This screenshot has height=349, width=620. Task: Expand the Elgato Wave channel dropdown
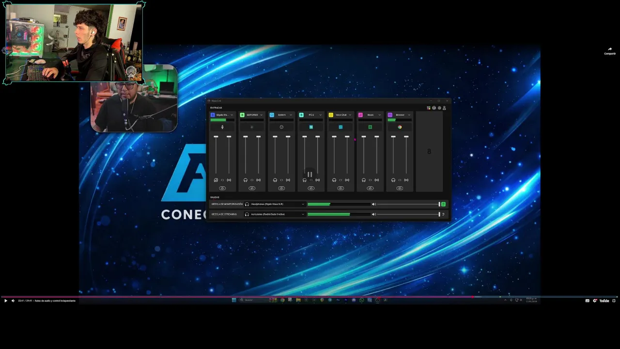(232, 115)
